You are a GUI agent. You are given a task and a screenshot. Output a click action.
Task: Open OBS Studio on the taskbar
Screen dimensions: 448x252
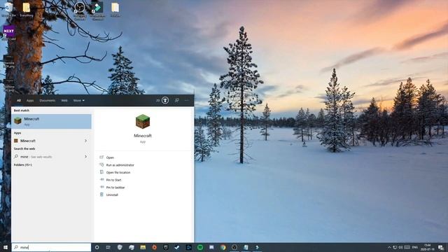point(234,247)
